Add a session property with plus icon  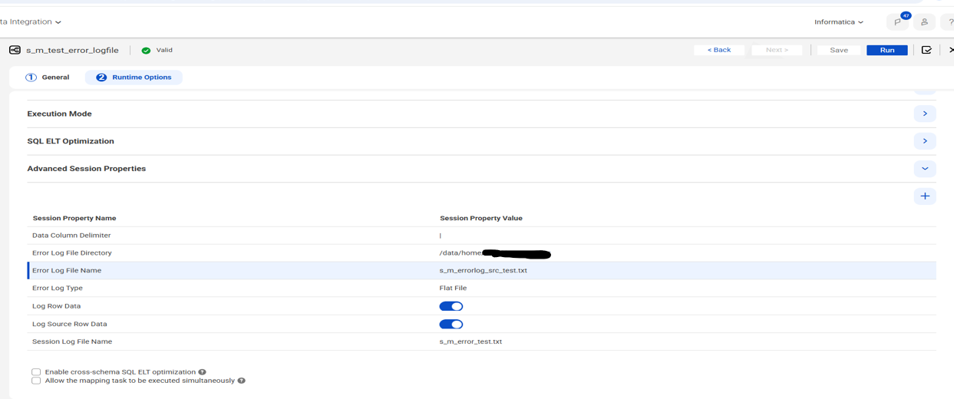[925, 196]
